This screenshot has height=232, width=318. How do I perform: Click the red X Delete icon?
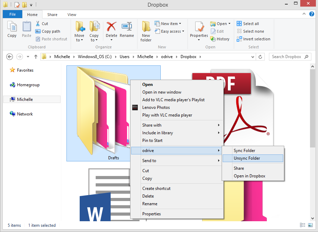pos(112,26)
